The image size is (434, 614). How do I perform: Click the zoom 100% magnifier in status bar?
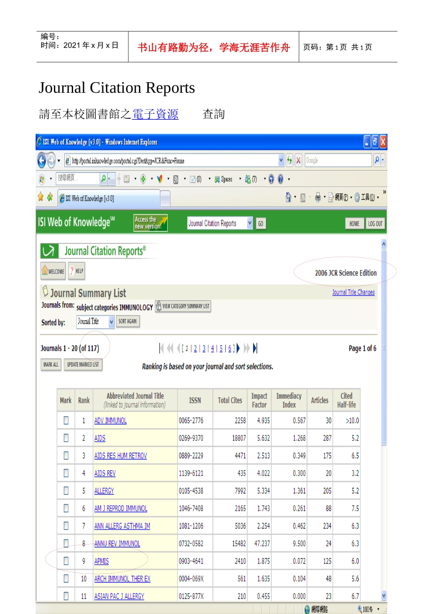coord(360,609)
